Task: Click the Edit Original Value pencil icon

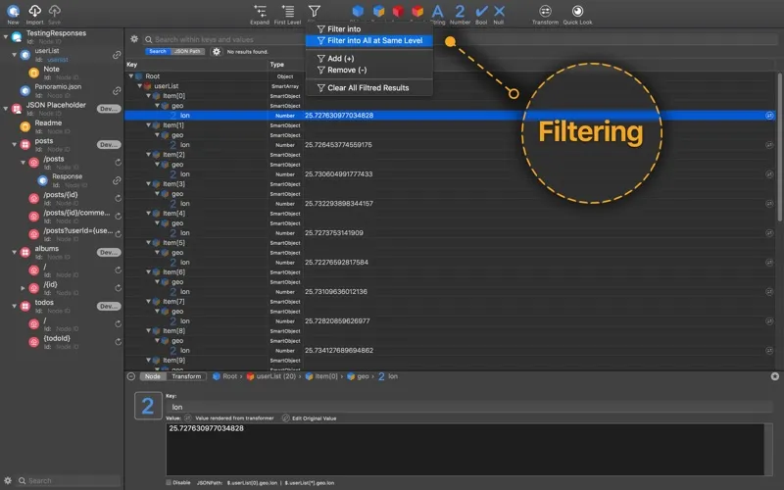Action: point(285,418)
